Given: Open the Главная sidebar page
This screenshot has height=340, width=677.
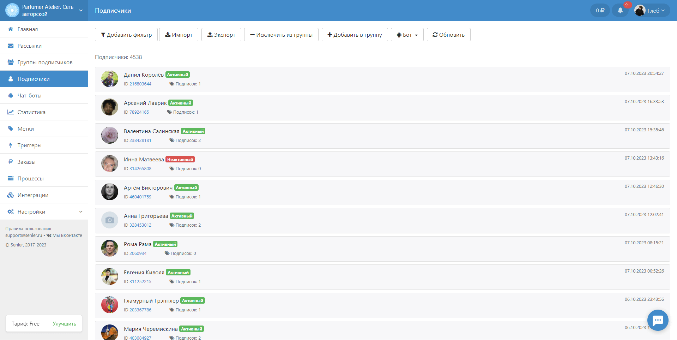Looking at the screenshot, I should (44, 29).
